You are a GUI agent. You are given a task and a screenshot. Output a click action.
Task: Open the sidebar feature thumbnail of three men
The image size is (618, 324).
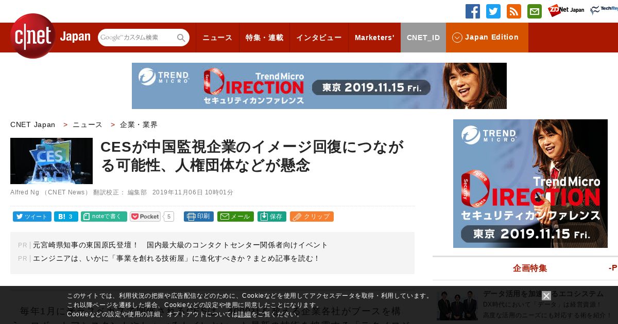(457, 305)
